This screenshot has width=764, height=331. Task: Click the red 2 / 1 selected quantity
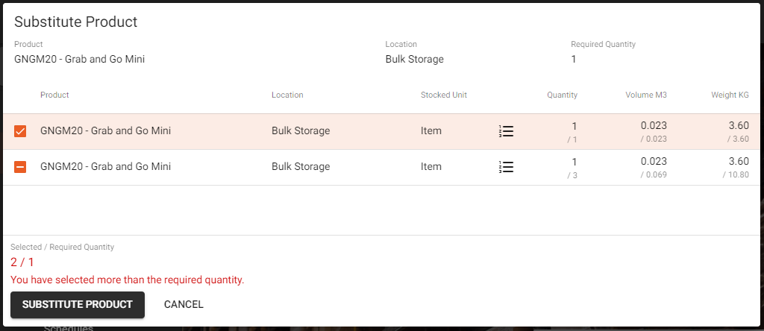pos(22,262)
